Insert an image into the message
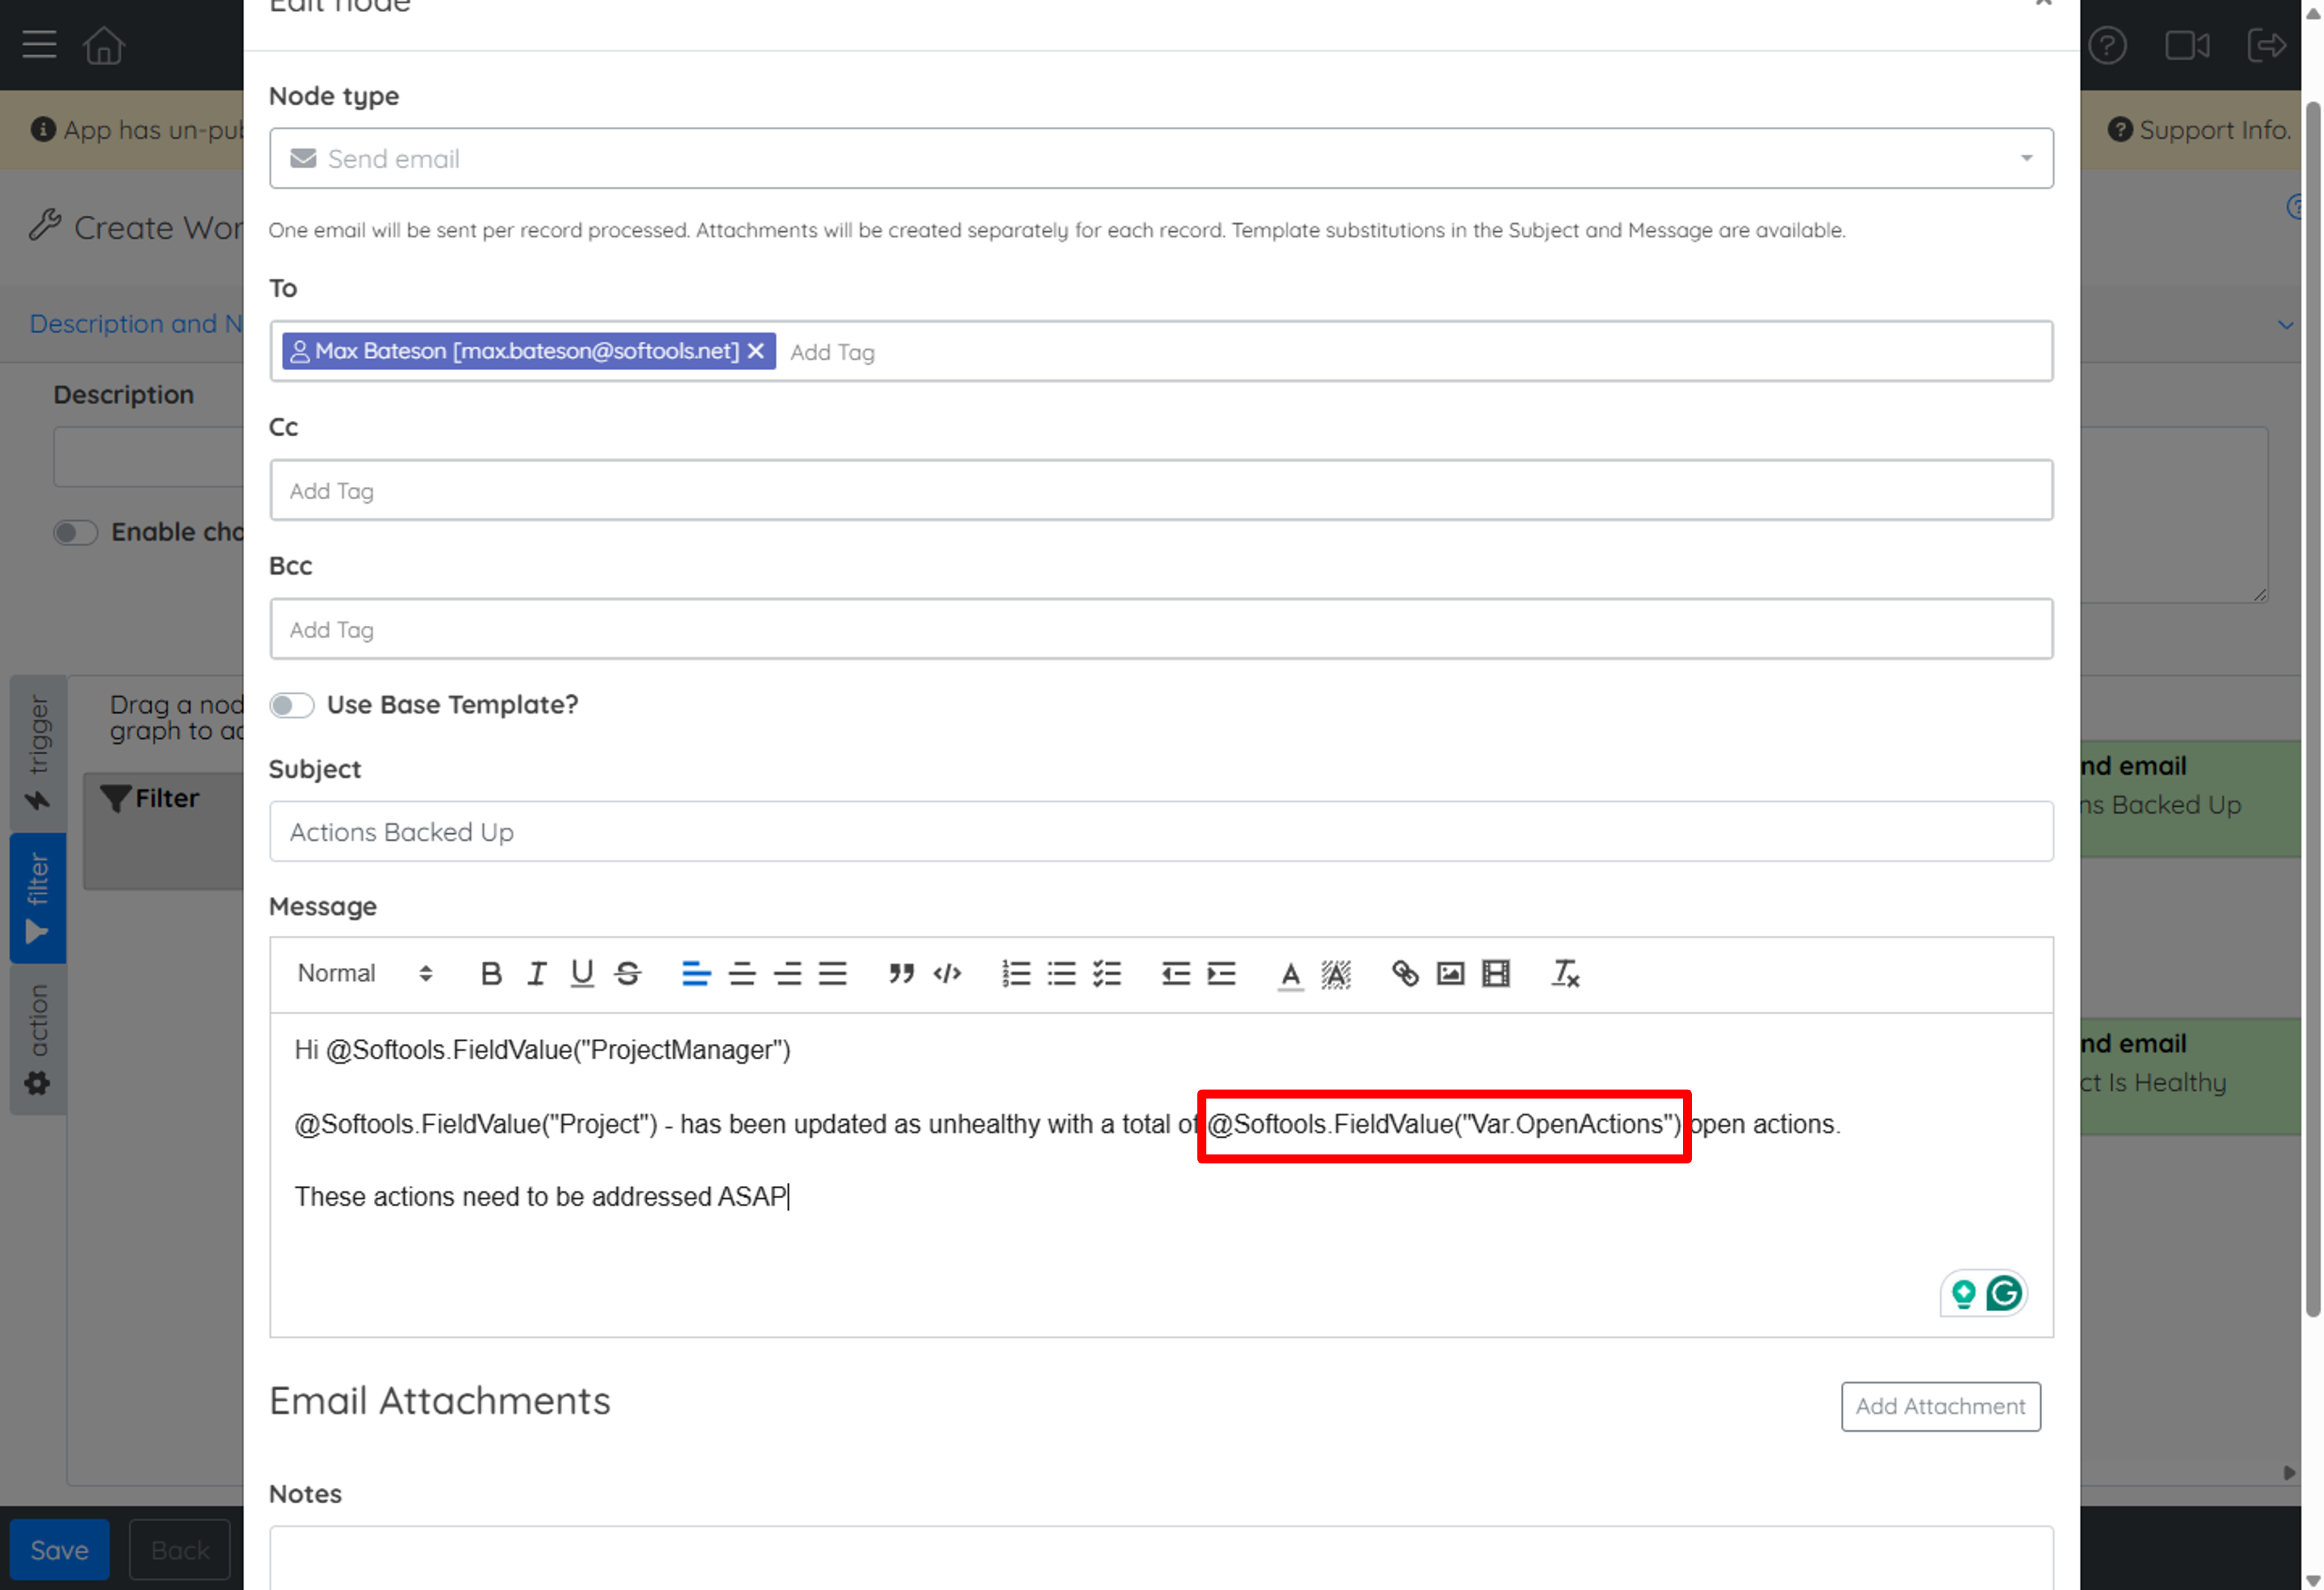This screenshot has width=2324, height=1590. (x=1450, y=973)
